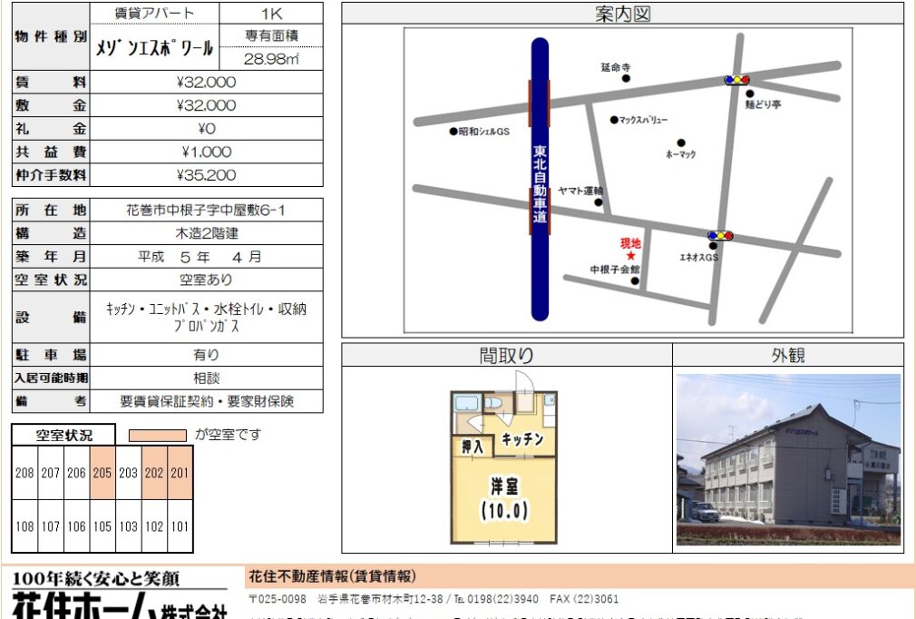Click the 間取り section header
This screenshot has width=916, height=619.
click(506, 355)
